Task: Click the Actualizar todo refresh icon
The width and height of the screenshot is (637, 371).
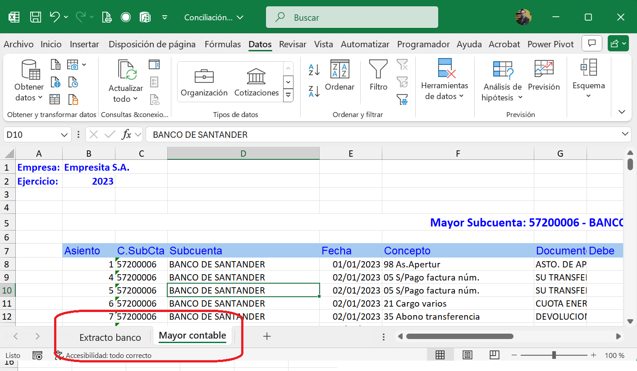Action: (126, 81)
